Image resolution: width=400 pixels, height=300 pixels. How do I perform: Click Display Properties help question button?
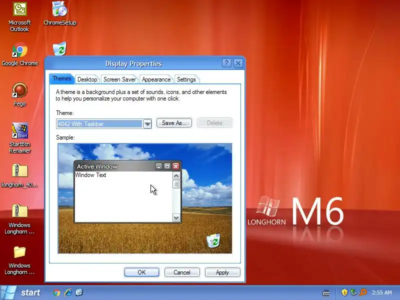226,63
